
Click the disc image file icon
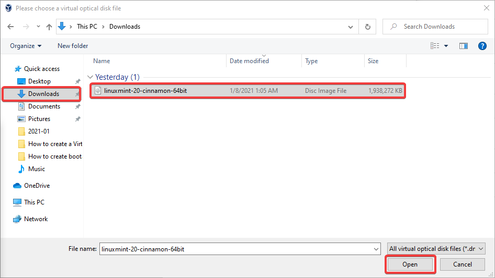coord(98,91)
